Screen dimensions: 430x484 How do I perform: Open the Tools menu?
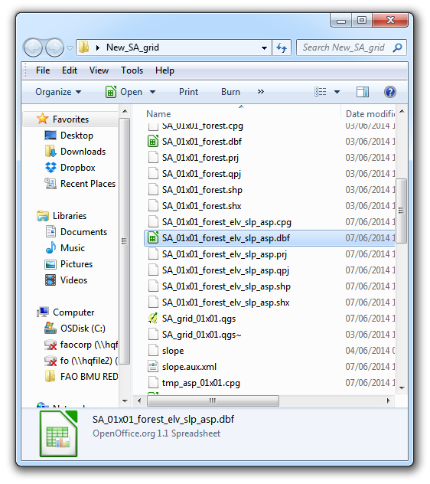pos(132,70)
